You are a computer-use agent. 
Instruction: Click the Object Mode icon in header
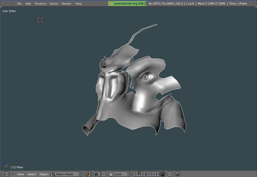pos(53,174)
